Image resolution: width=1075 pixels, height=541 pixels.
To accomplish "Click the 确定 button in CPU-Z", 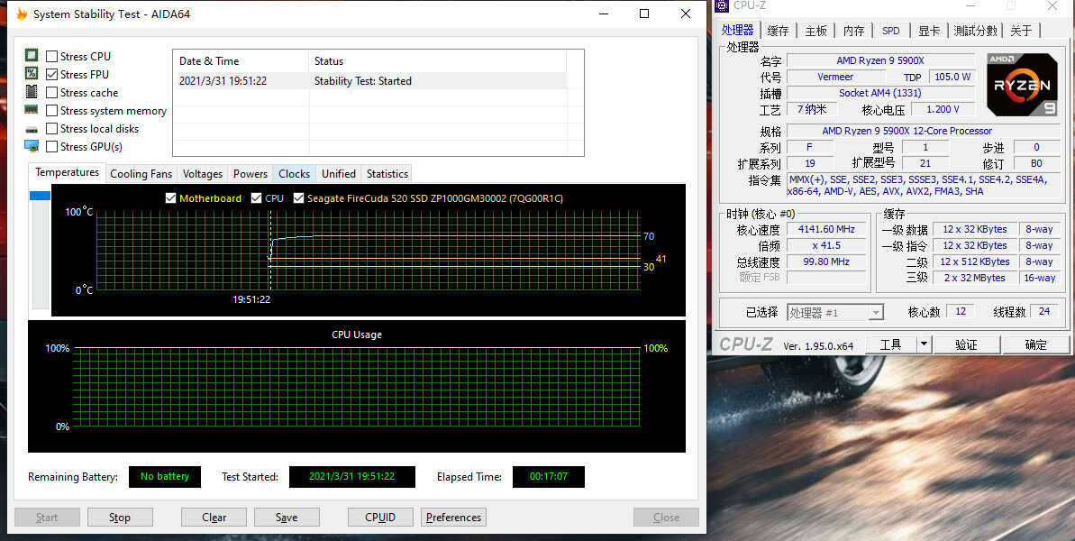I will click(1036, 344).
